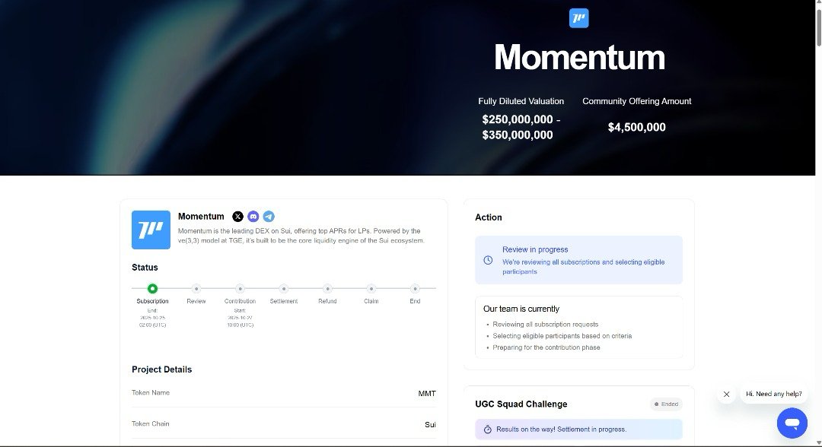
Task: Select the Review step marker
Action: coord(196,289)
